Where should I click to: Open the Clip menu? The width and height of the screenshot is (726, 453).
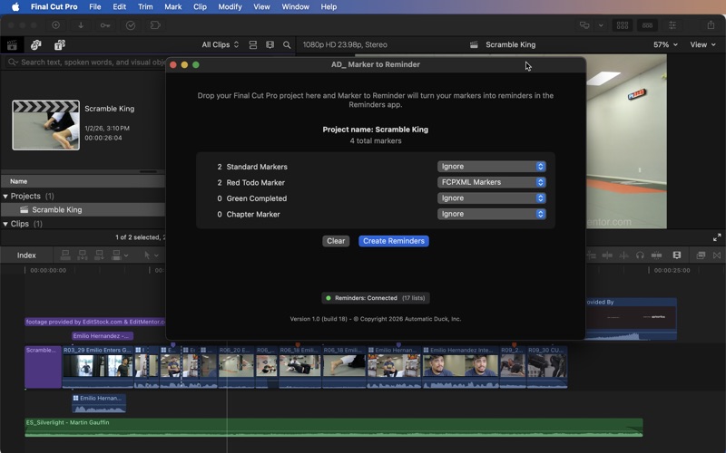pyautogui.click(x=200, y=6)
